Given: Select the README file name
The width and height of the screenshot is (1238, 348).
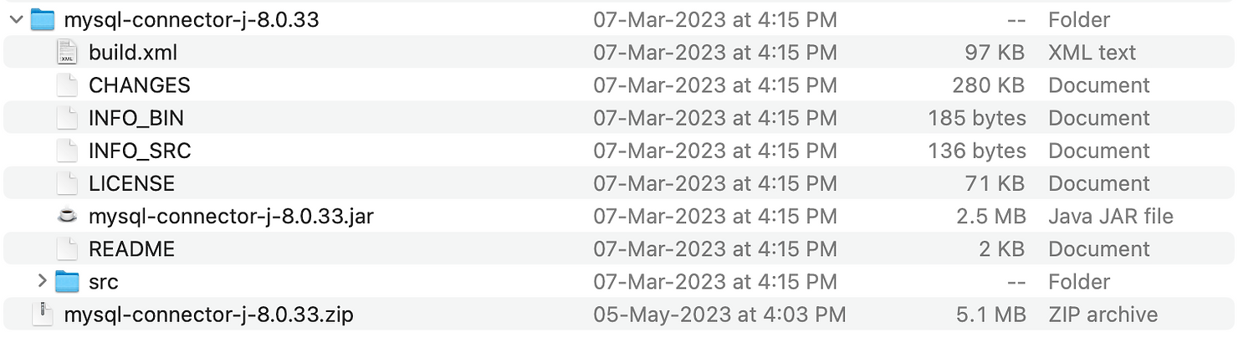Looking at the screenshot, I should [x=131, y=249].
